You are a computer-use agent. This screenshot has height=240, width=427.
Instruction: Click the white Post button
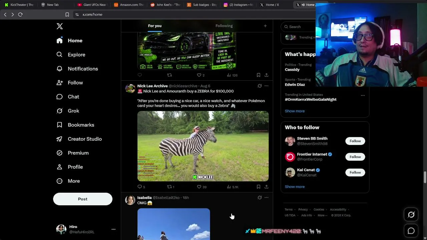(x=83, y=199)
